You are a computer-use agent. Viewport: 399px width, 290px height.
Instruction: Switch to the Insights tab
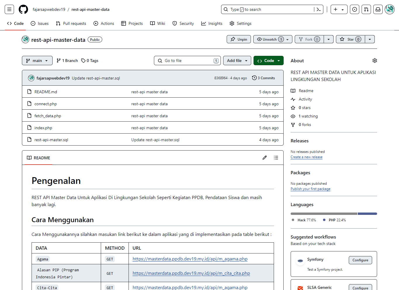(212, 23)
